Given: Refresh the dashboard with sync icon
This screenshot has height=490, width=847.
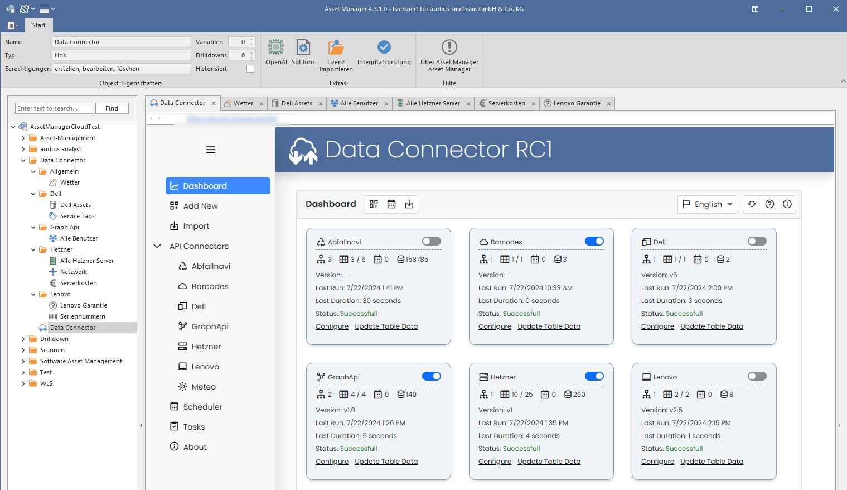Looking at the screenshot, I should 752,204.
